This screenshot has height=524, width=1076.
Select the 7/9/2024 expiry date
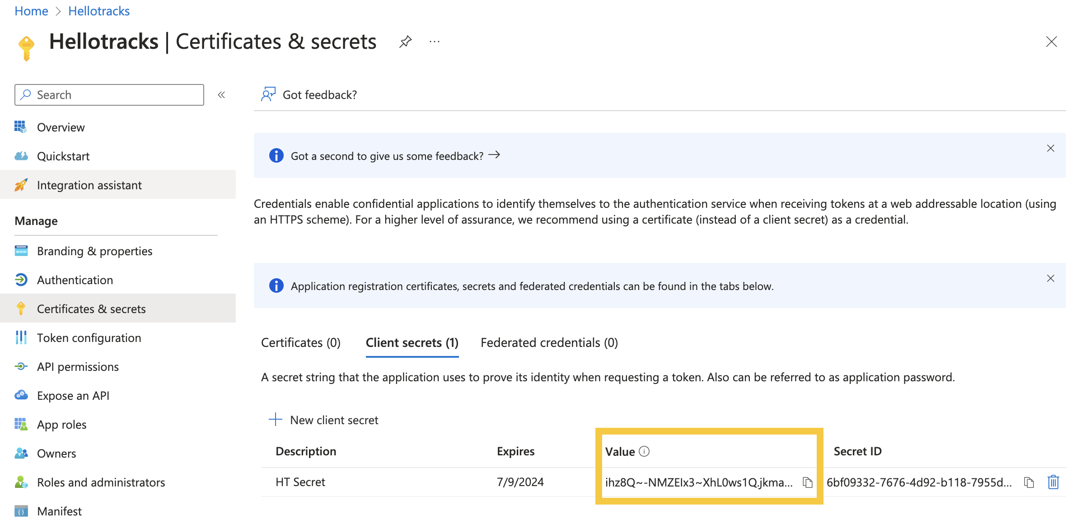520,482
